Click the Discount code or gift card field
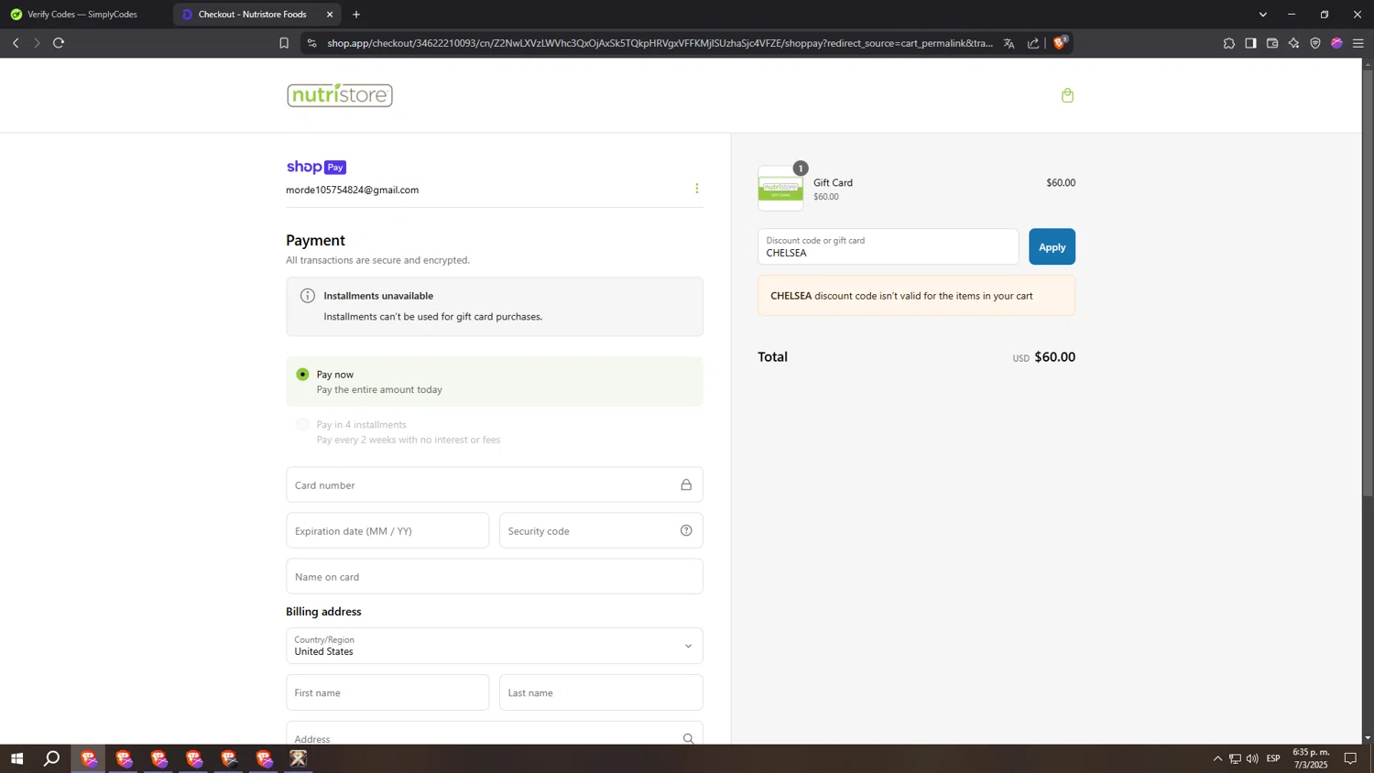Image resolution: width=1374 pixels, height=773 pixels. pos(888,246)
